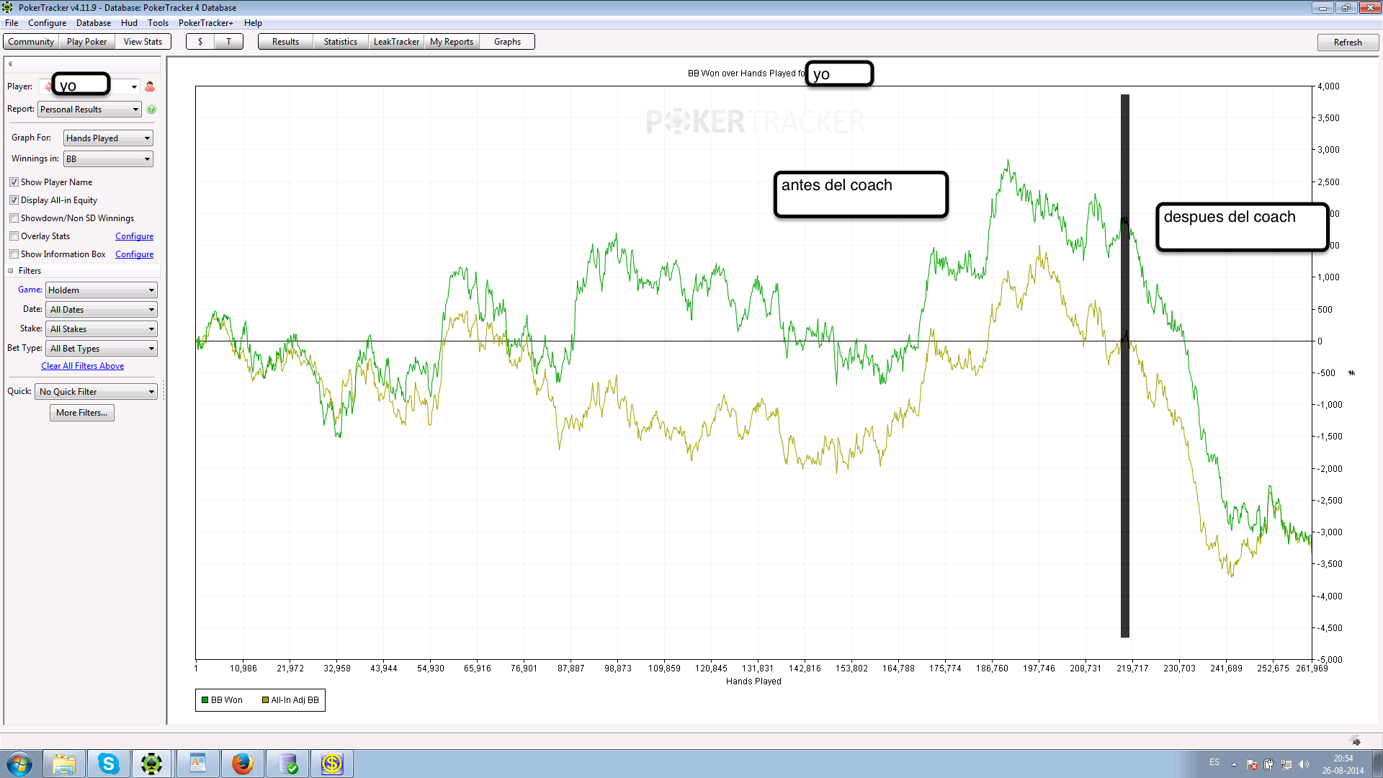Open Quick filter dropdown

[96, 392]
